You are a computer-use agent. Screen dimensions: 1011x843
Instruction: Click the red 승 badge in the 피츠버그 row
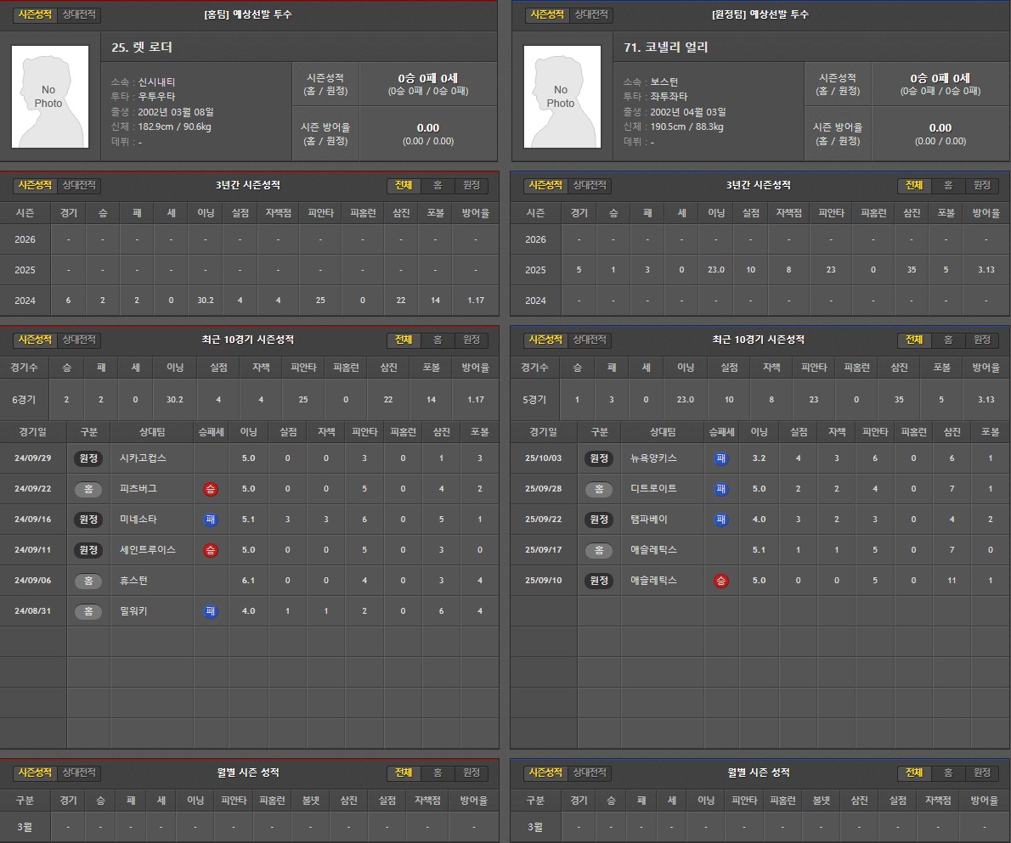tap(210, 489)
